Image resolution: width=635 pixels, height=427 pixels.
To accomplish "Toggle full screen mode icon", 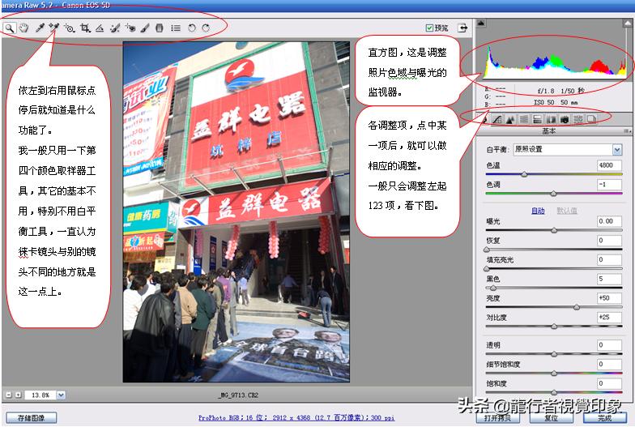I will tap(462, 28).
